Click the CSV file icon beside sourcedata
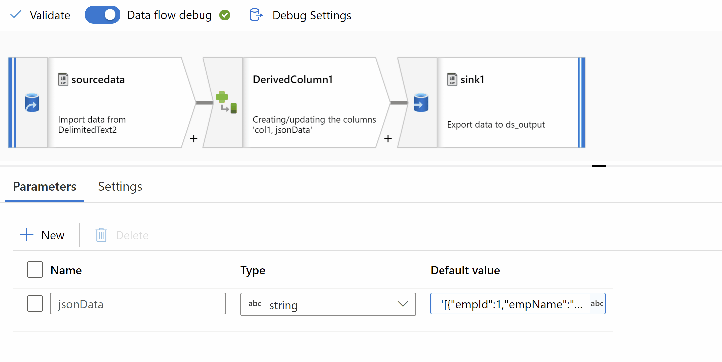 point(63,79)
